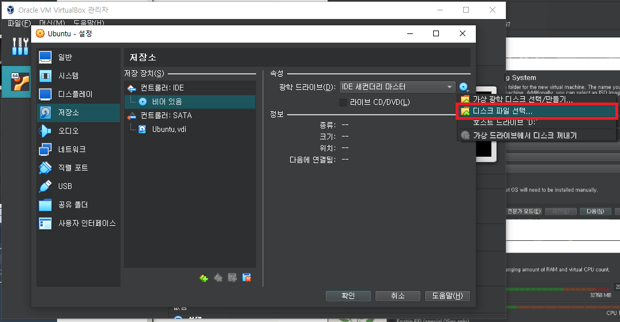Open the 네트워크 settings category
Image resolution: width=620 pixels, height=322 pixels.
point(78,149)
